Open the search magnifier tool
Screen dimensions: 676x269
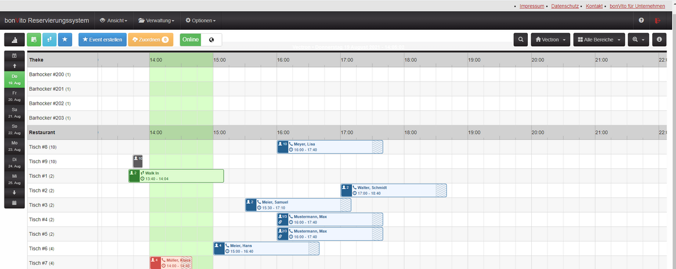521,40
